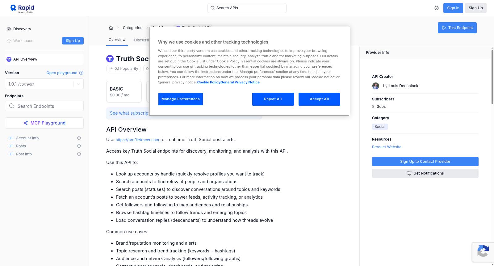
Task: Click the 'Provider Info' panel heading
Action: point(377,53)
